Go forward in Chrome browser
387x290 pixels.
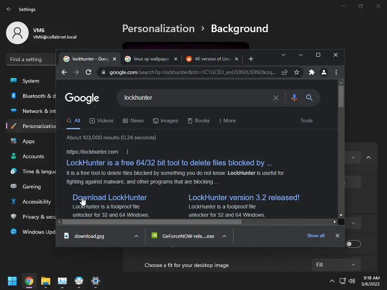(76, 72)
